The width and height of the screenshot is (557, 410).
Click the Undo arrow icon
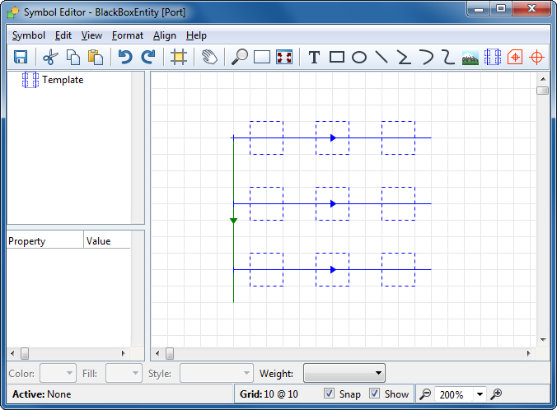pos(125,57)
